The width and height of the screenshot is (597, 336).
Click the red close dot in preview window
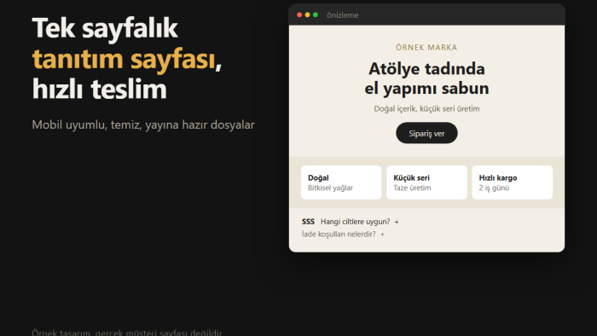[299, 14]
